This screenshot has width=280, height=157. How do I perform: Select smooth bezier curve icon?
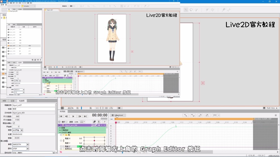193,115
